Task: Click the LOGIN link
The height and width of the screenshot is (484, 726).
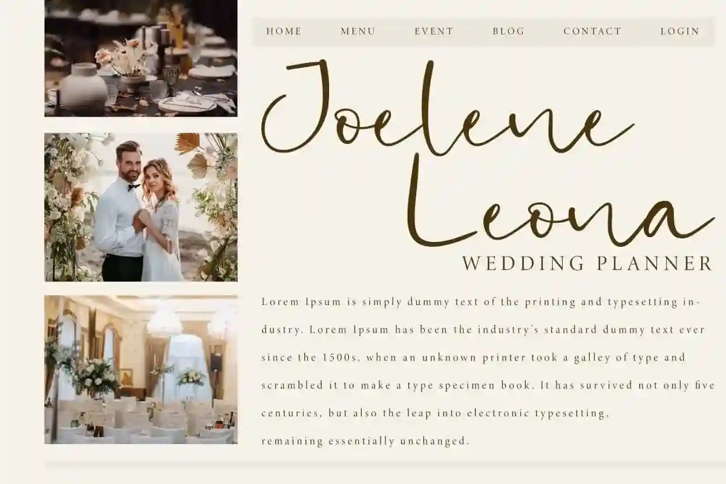Action: click(x=679, y=31)
